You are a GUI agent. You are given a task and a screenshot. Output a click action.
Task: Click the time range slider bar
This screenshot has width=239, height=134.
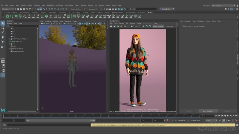pyautogui.click(x=60, y=120)
